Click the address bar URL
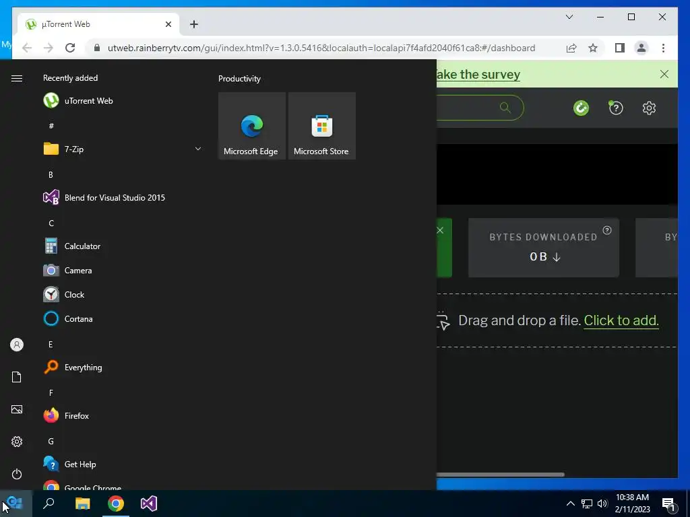 321,48
